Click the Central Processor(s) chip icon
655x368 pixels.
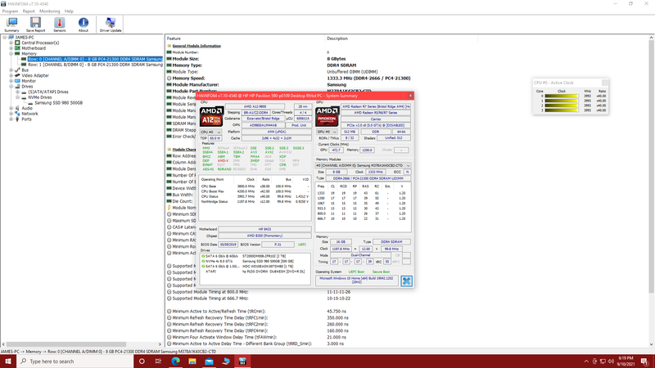17,43
